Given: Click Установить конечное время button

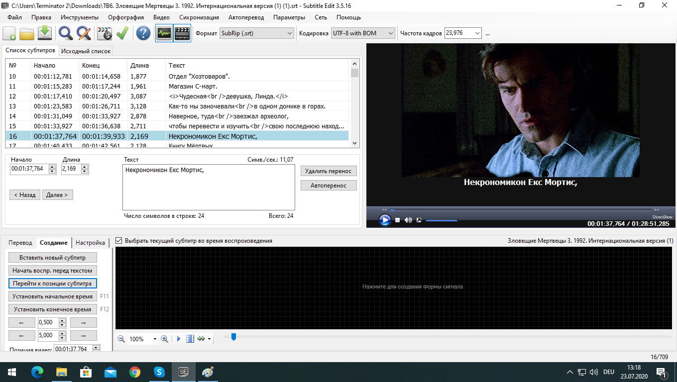Looking at the screenshot, I should pyautogui.click(x=53, y=309).
